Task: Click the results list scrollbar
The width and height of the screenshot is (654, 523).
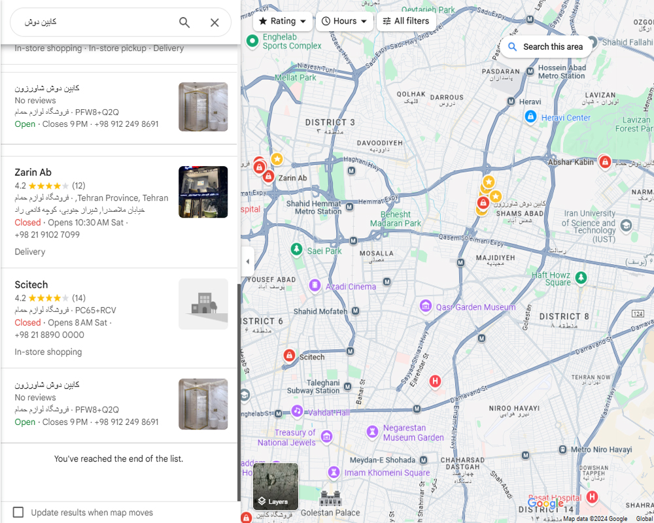Action: (x=239, y=392)
